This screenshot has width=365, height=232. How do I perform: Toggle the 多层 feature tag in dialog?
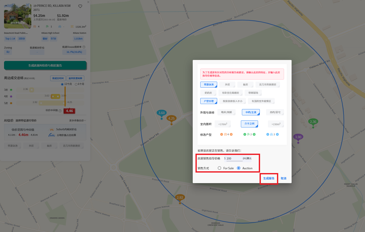(x=227, y=85)
